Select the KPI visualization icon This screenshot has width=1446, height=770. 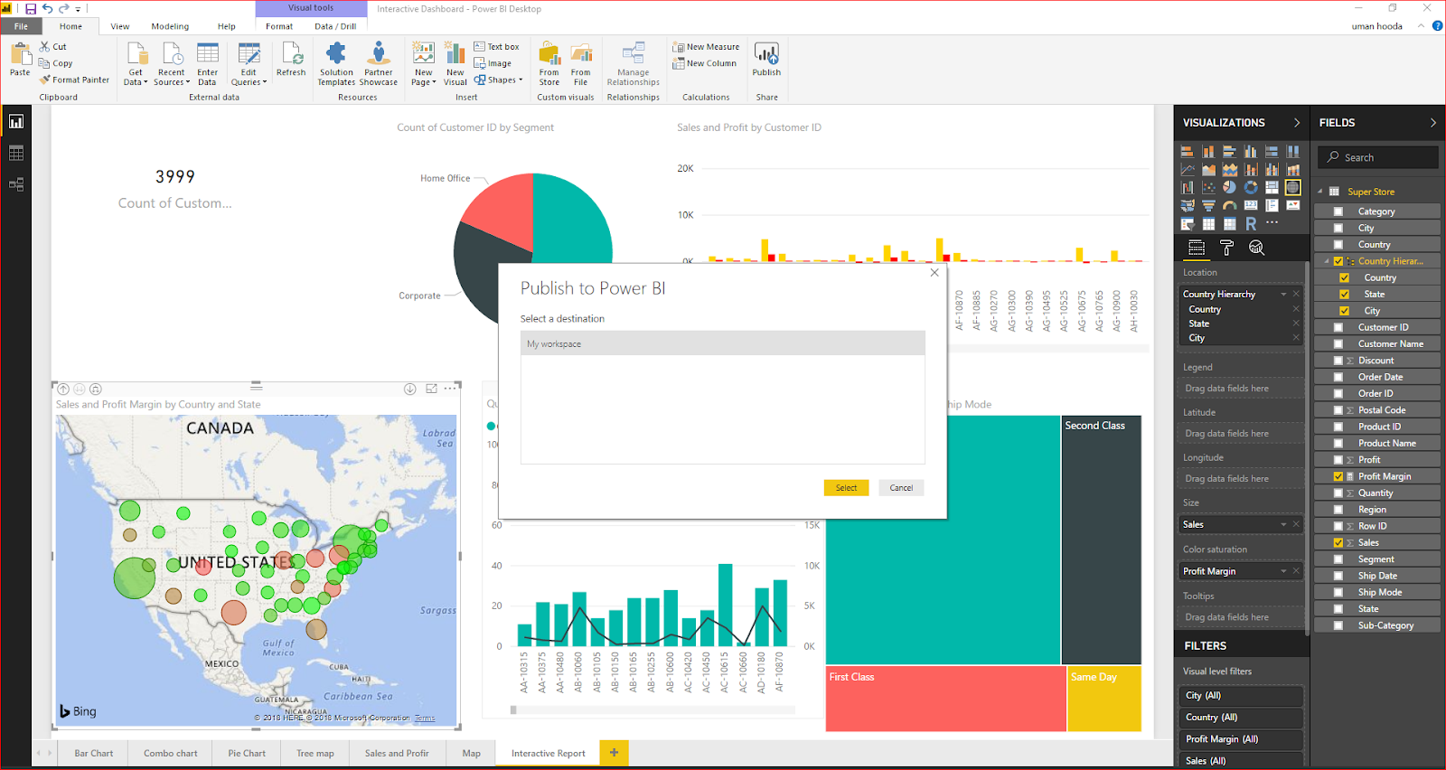(x=1293, y=205)
